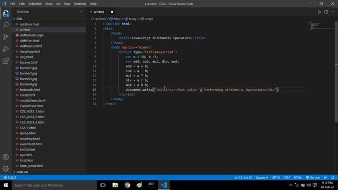
Task: Split the editor to the right
Action: (326, 12)
